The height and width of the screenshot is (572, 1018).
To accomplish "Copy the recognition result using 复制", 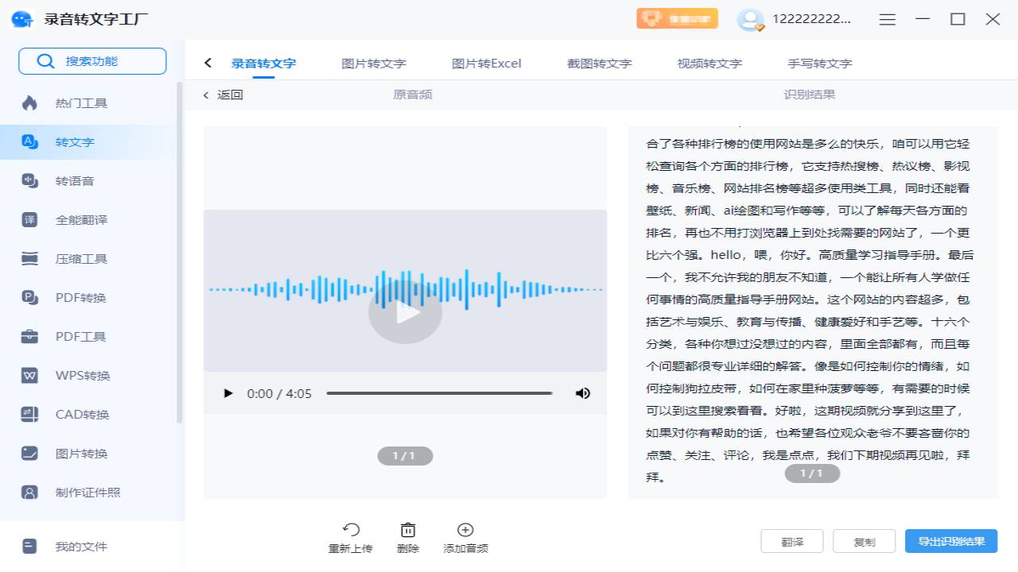I will click(863, 541).
